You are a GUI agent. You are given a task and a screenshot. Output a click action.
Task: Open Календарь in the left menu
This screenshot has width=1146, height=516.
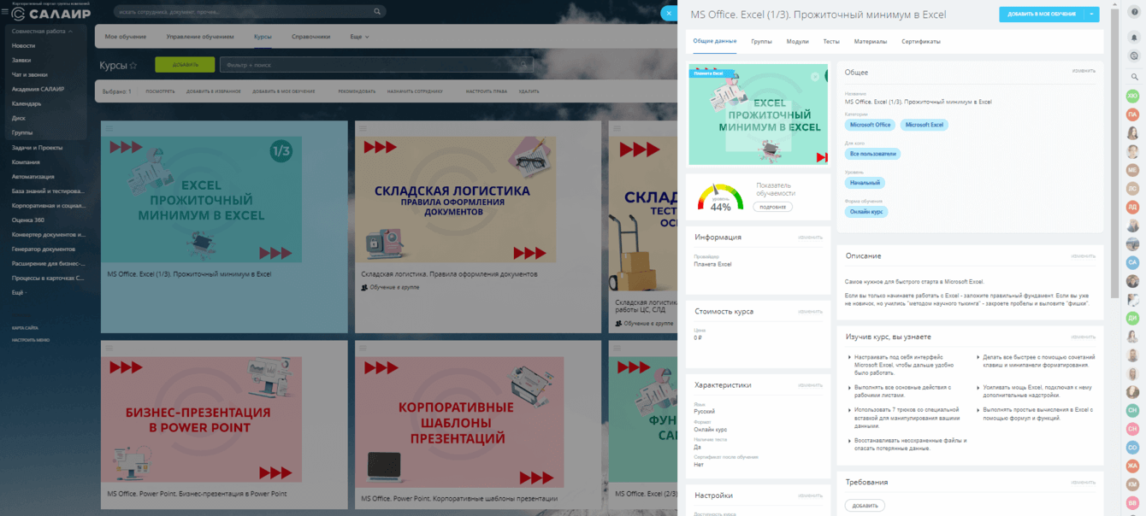tap(27, 103)
